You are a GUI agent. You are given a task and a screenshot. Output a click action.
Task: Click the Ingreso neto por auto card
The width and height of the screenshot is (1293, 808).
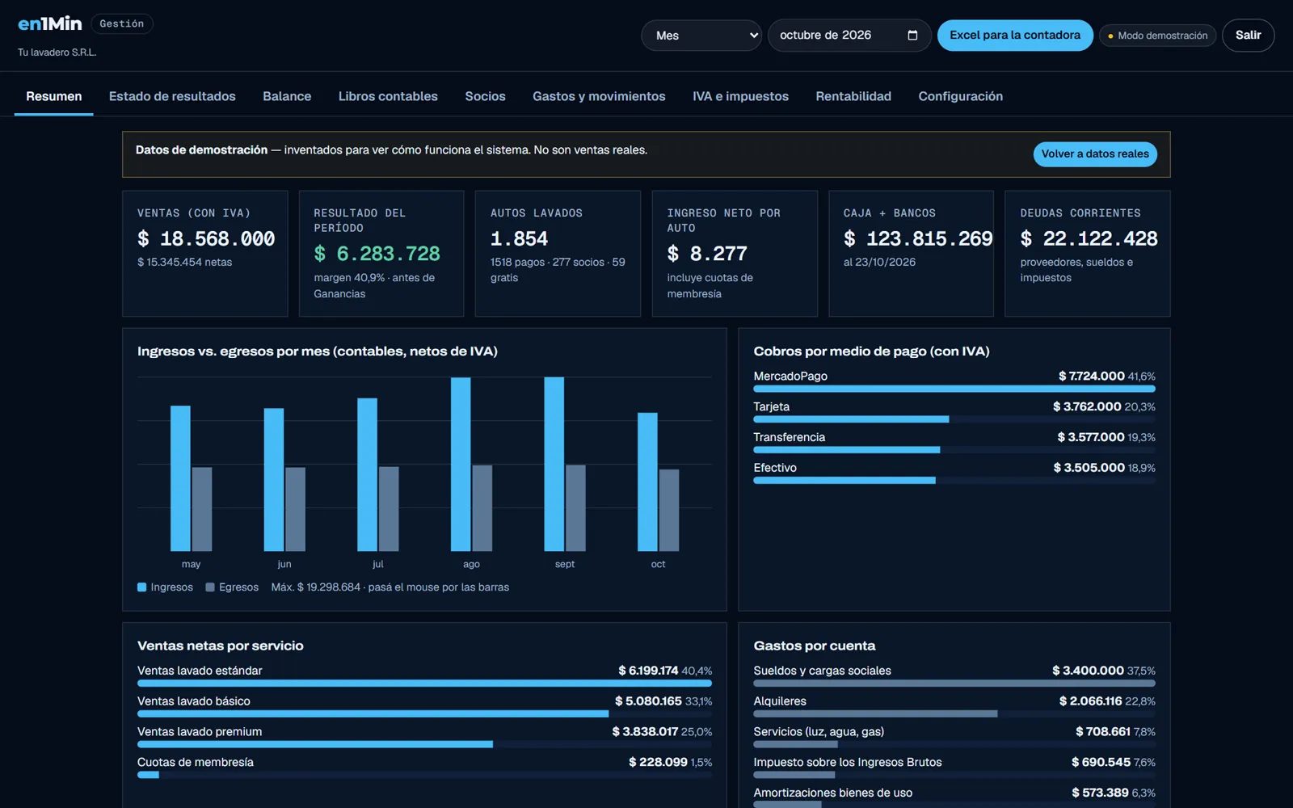coord(735,254)
